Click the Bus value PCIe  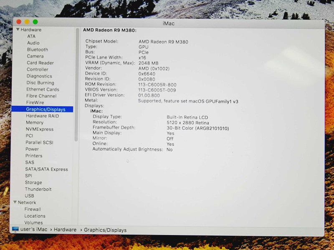pos(144,52)
